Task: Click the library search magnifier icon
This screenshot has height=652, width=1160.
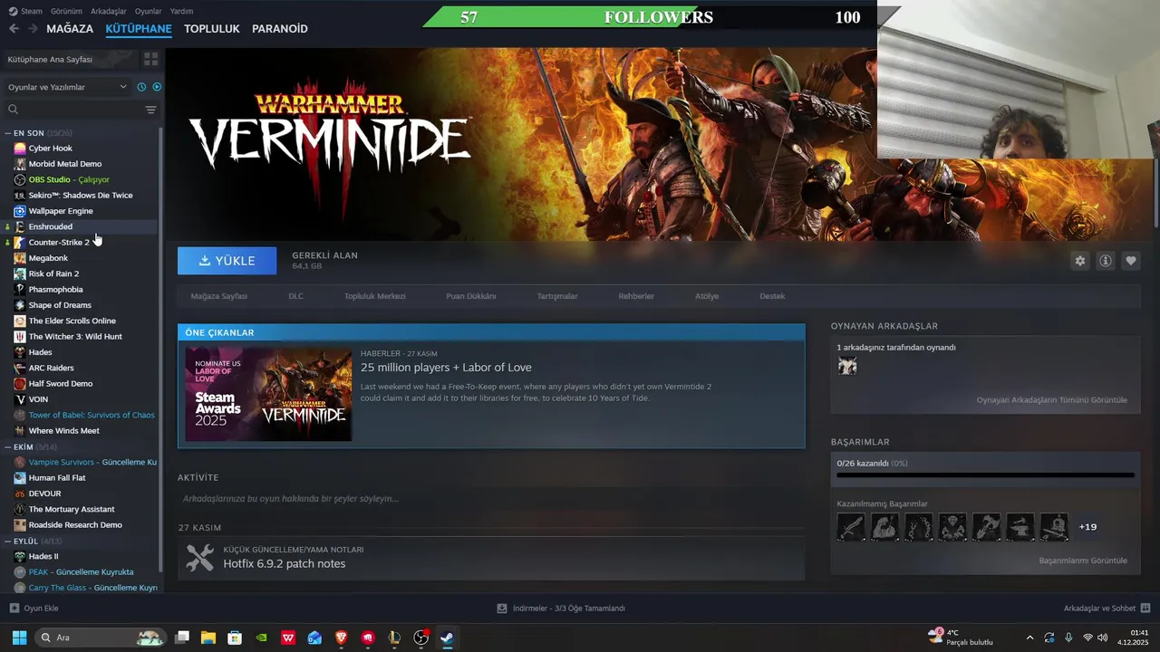Action: 13,110
